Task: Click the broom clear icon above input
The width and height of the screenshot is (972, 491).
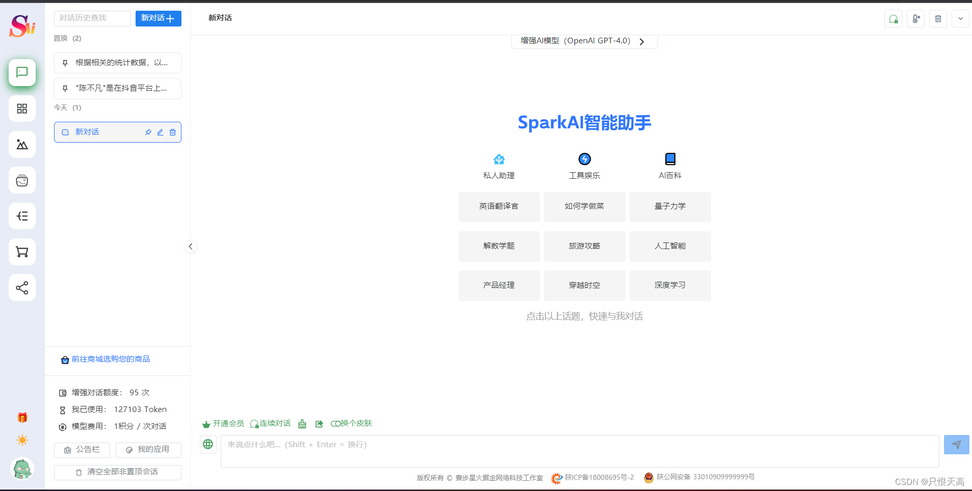Action: point(302,424)
